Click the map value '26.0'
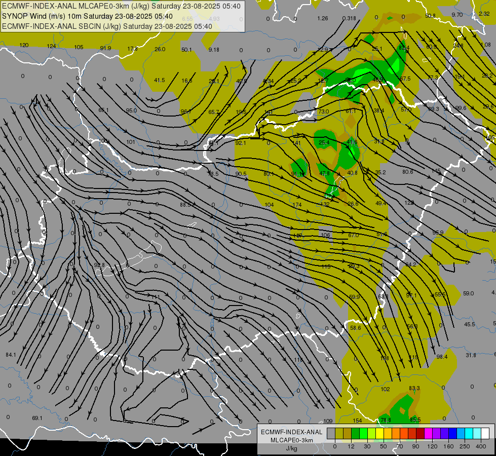The image size is (496, 456). [x=160, y=49]
